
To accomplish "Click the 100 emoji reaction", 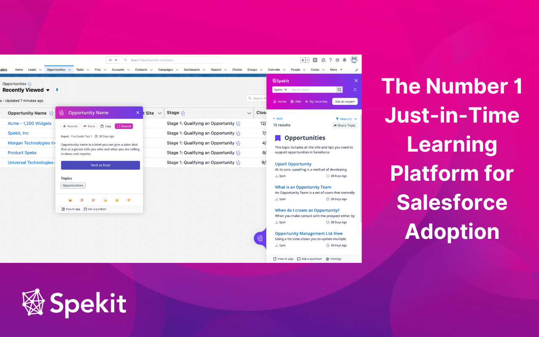I will pos(82,200).
